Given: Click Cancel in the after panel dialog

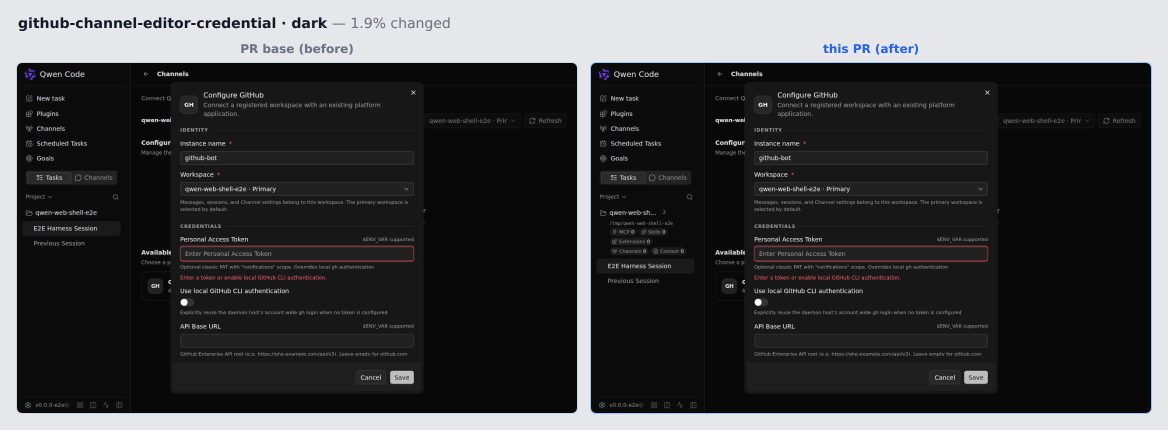Looking at the screenshot, I should point(945,377).
